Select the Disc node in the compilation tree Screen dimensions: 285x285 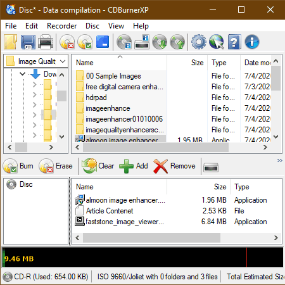[x=20, y=184]
